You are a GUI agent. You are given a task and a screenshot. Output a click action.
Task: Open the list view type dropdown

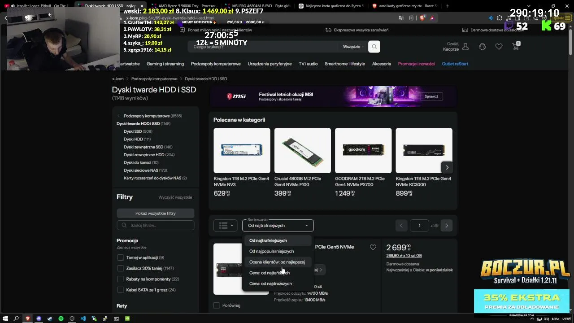point(226,226)
